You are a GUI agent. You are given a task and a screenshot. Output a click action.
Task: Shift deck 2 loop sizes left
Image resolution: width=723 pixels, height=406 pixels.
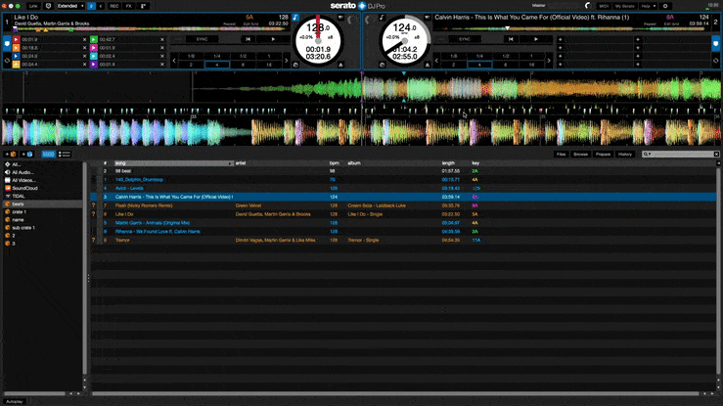(x=436, y=61)
